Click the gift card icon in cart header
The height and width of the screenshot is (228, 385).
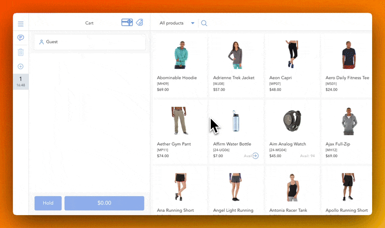(x=127, y=22)
